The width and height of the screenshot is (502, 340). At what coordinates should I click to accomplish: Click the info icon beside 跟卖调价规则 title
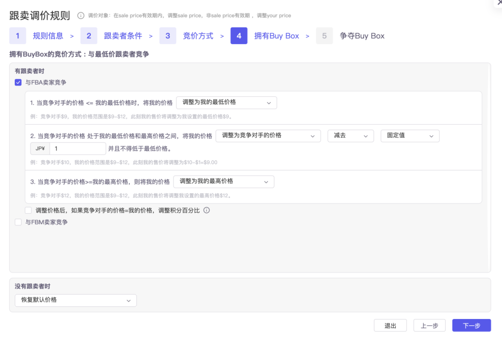coord(81,16)
